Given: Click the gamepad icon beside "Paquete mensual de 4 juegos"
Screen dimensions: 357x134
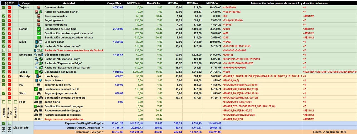Looking at the screenshot, I should click(x=37, y=110).
